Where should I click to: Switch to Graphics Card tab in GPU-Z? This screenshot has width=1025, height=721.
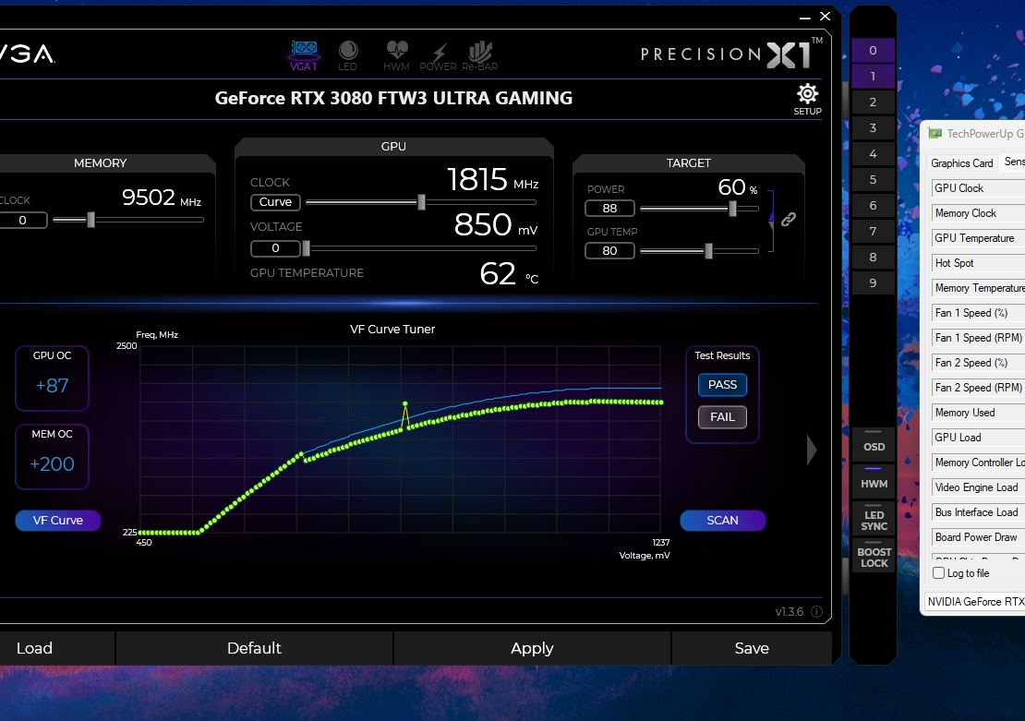[961, 162]
